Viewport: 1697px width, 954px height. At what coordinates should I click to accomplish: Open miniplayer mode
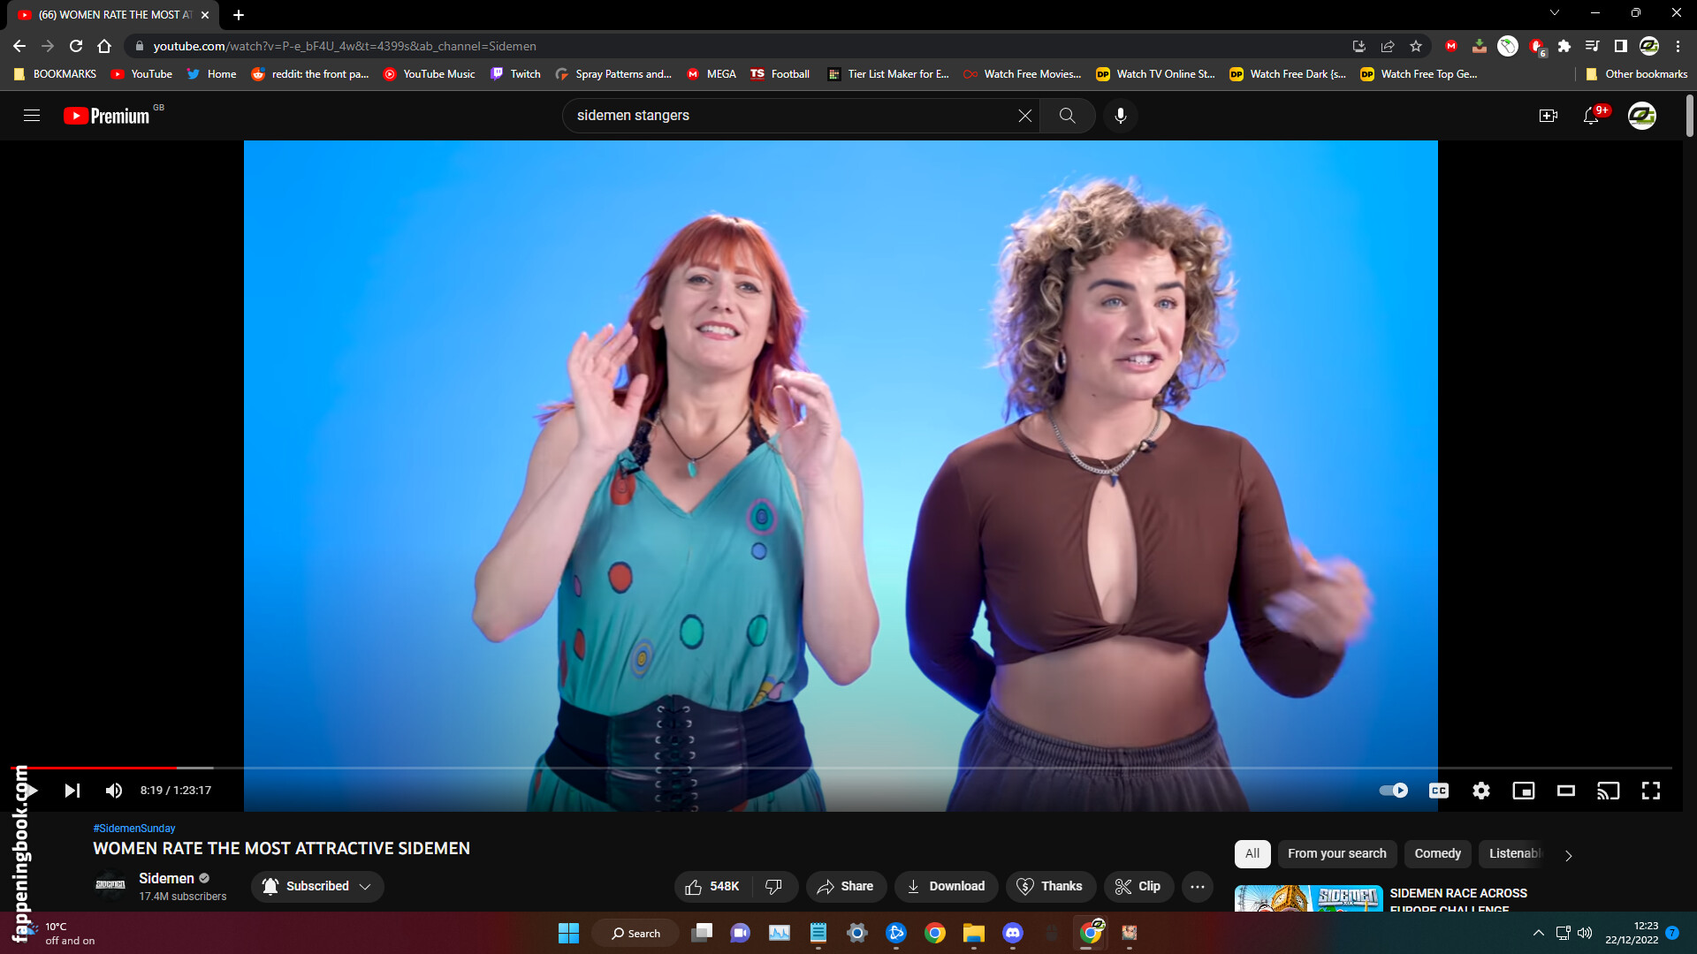pyautogui.click(x=1523, y=791)
